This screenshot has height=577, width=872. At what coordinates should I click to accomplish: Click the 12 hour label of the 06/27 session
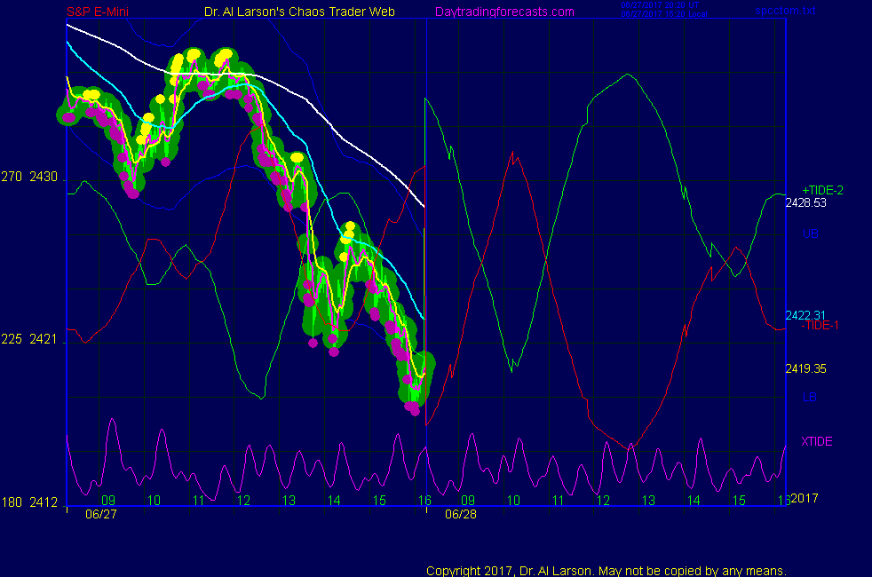243,501
